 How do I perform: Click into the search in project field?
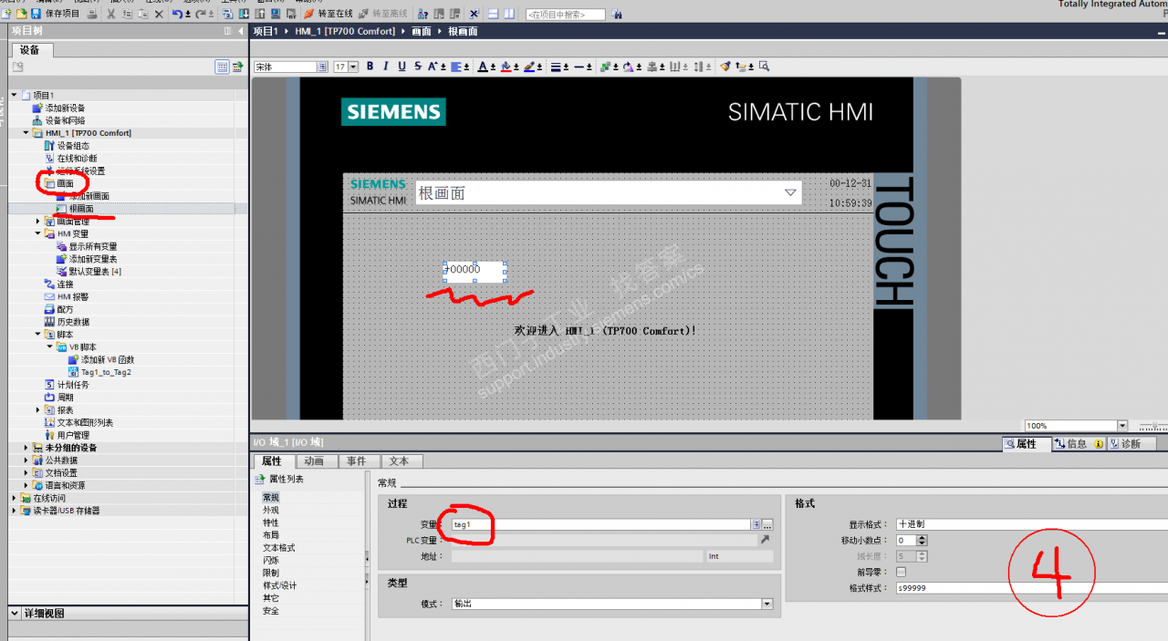point(566,15)
